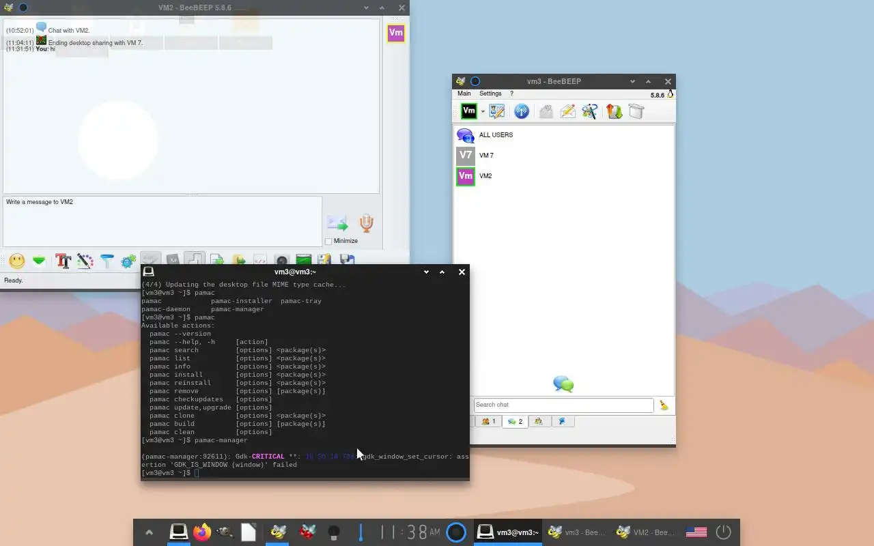Select the VM 7 user row
This screenshot has width=874, height=546.
coord(564,156)
